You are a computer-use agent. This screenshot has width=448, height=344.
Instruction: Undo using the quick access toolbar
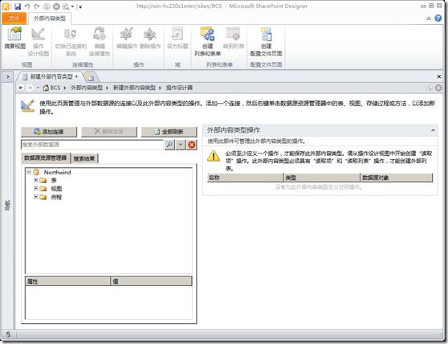(27, 6)
